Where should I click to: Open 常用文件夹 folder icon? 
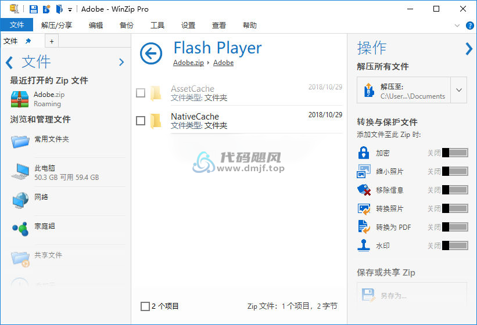pyautogui.click(x=20, y=141)
